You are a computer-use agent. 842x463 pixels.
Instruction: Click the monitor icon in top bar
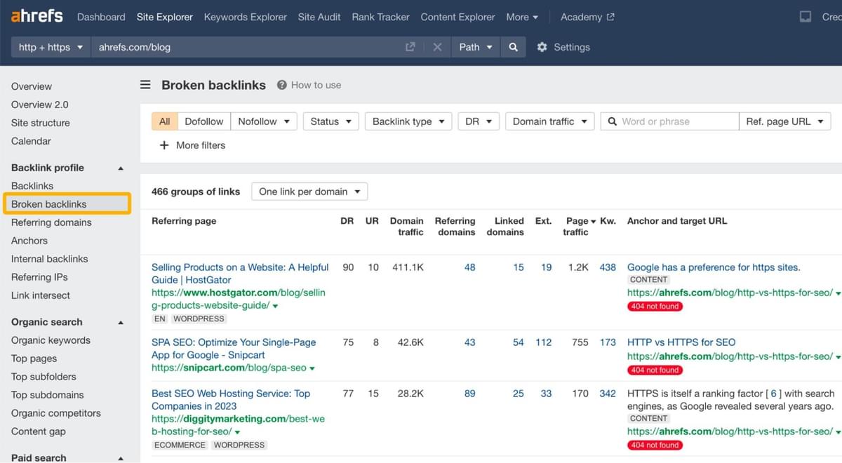point(806,17)
